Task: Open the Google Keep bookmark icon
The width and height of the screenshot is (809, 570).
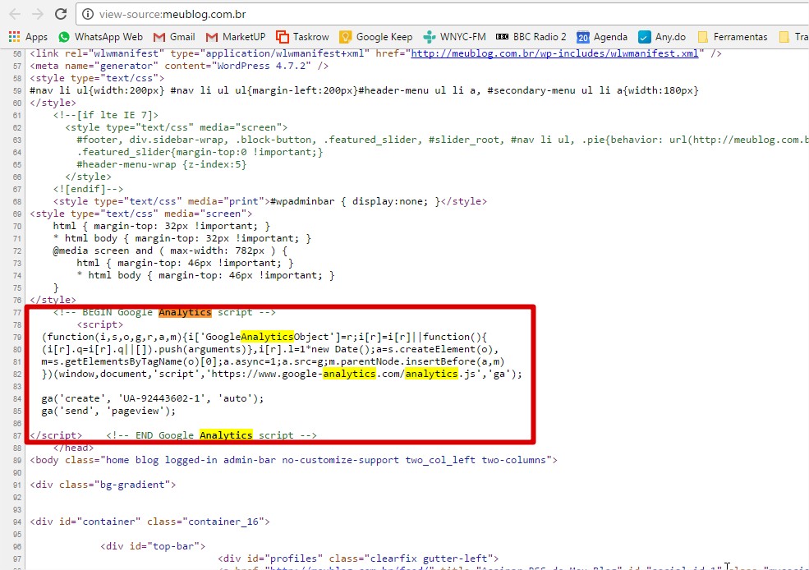Action: (x=345, y=37)
